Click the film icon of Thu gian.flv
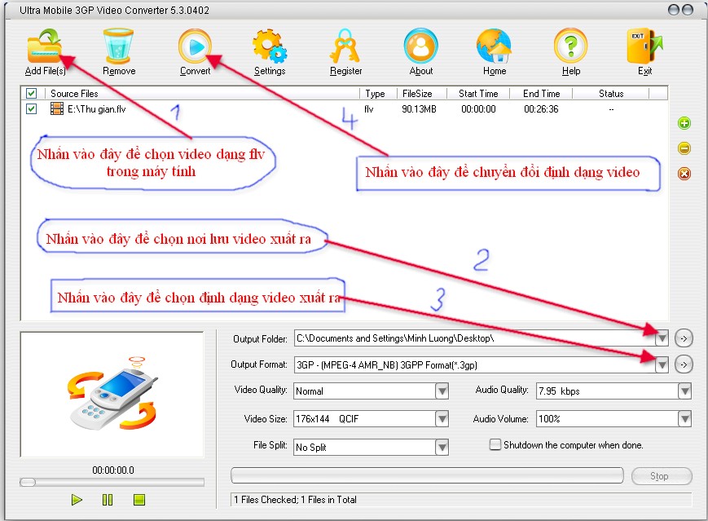Image resolution: width=708 pixels, height=521 pixels. [57, 109]
